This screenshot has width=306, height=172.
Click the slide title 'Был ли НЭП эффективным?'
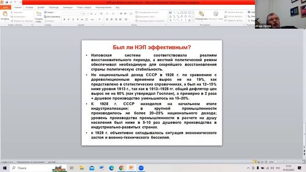[x=152, y=47]
